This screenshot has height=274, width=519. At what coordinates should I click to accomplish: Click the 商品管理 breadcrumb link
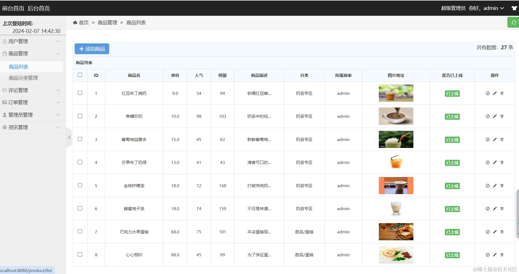[108, 23]
